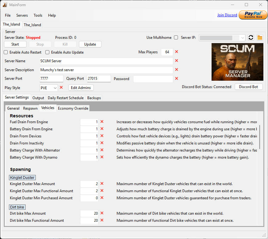The height and width of the screenshot is (239, 268).
Task: Open the Servers menu
Action: pyautogui.click(x=22, y=15)
